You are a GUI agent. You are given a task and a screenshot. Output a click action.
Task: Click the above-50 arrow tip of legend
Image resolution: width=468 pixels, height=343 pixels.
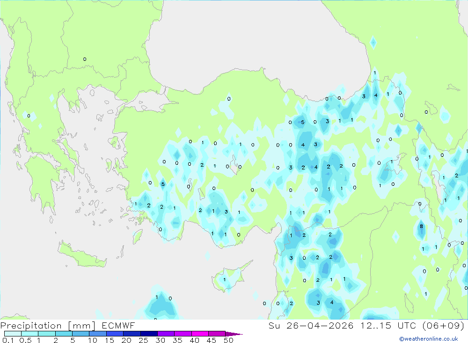(234, 334)
